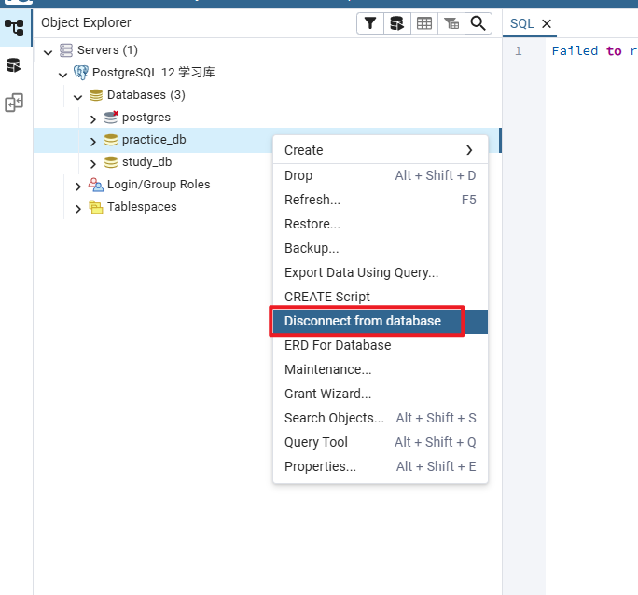Screen dimensions: 638x595
Task: Select the Servers (1) tree item
Action: coord(107,50)
